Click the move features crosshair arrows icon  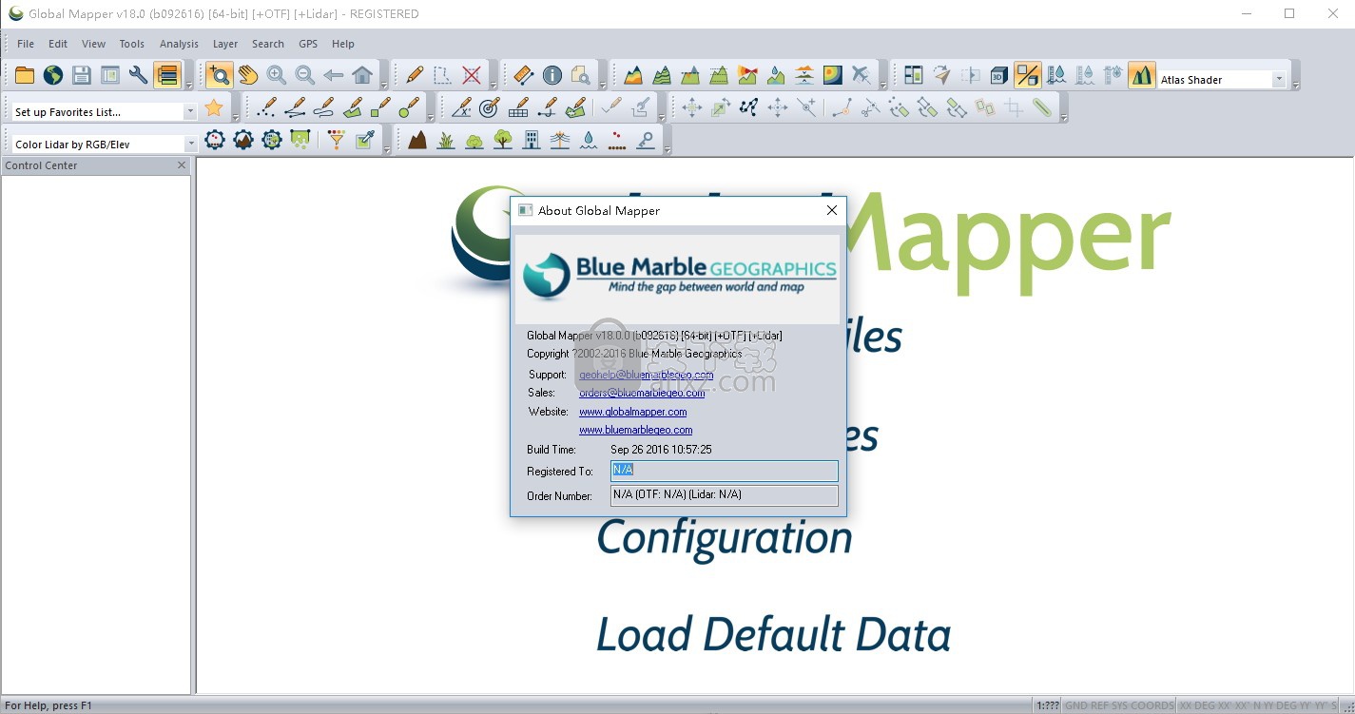692,107
